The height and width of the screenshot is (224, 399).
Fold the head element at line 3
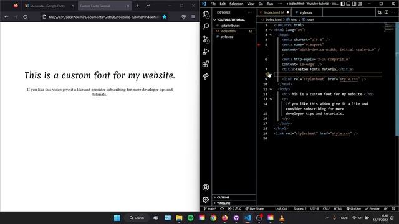click(271, 35)
